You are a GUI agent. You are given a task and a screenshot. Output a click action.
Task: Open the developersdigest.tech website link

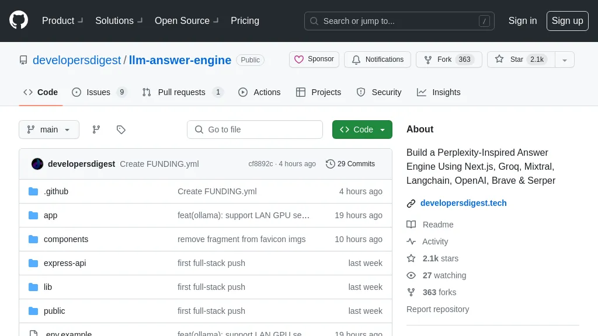(463, 203)
